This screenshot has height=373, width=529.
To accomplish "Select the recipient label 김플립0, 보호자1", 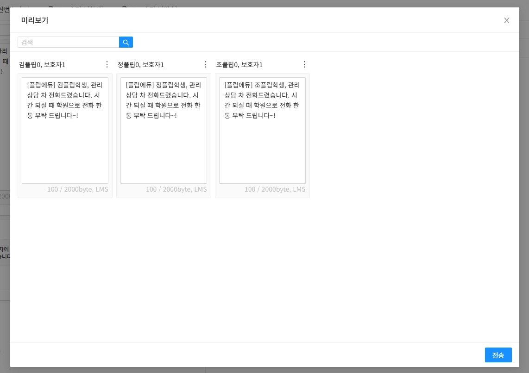I will tap(42, 65).
